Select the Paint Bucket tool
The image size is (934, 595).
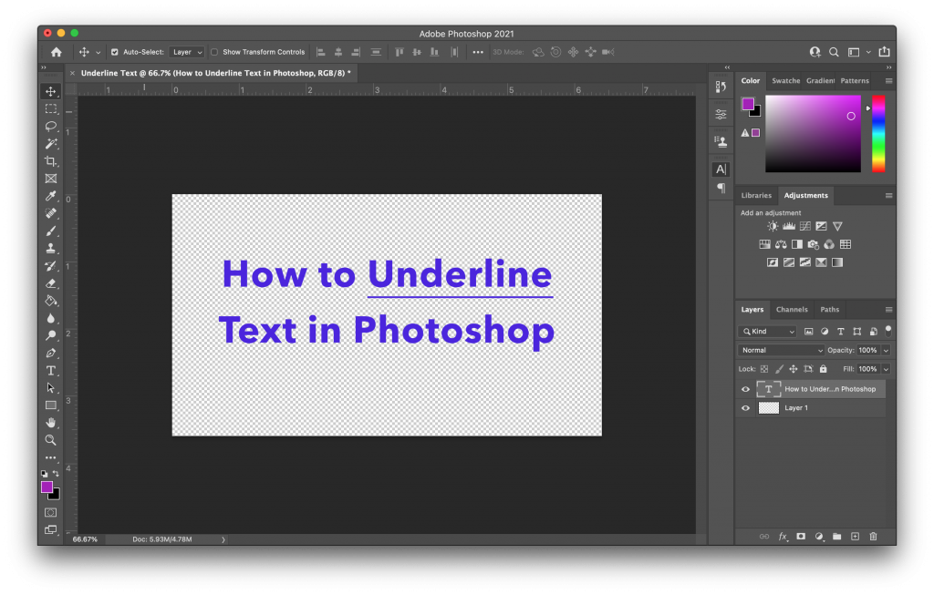click(x=51, y=301)
